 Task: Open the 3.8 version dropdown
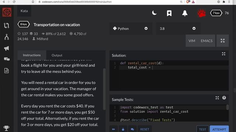coord(178,29)
